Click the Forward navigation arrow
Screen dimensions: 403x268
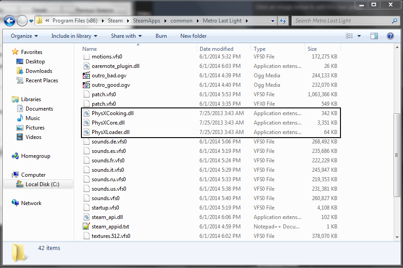point(22,21)
